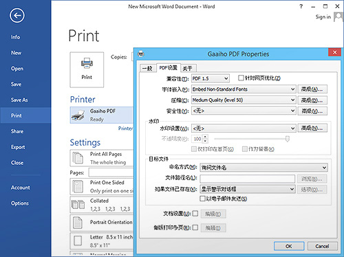Open the Gaaiho PDF printer selector
Viewport: 344px width, 257px height.
click(102, 115)
